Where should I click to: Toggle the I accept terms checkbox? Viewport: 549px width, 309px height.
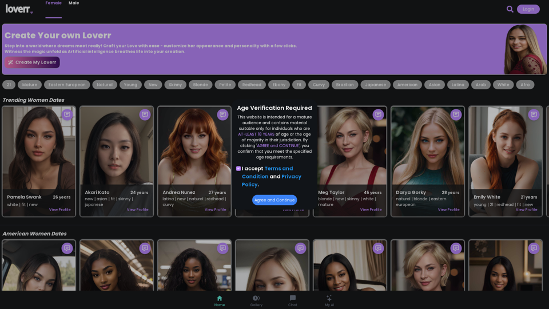click(x=238, y=168)
